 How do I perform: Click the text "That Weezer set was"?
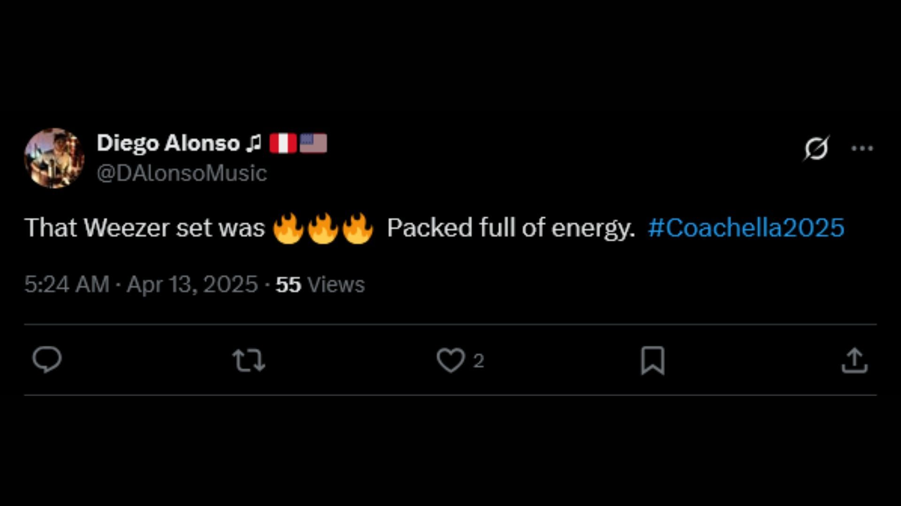pyautogui.click(x=145, y=228)
